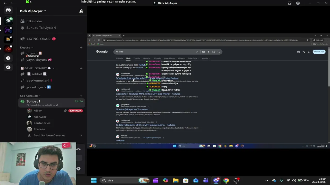This screenshot has width=330, height=185.
Task: Open the Kick AlpAvşar server dropdown menu
Action: coord(33,11)
